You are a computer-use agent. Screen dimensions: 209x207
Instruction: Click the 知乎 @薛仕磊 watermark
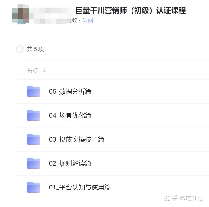184,199
